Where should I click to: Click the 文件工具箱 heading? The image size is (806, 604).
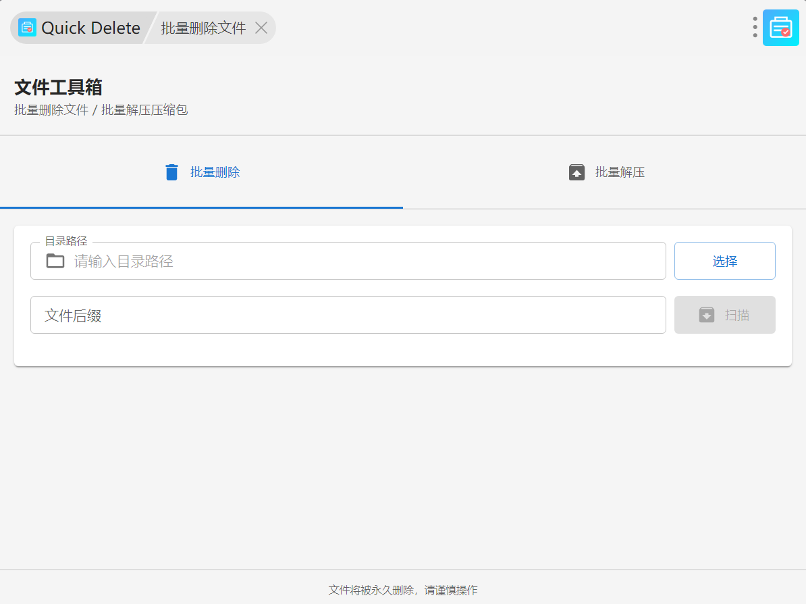(x=58, y=87)
